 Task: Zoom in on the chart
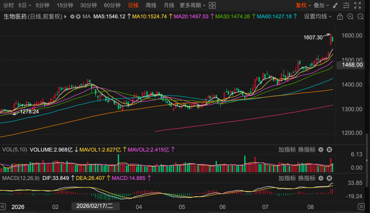[350, 16]
